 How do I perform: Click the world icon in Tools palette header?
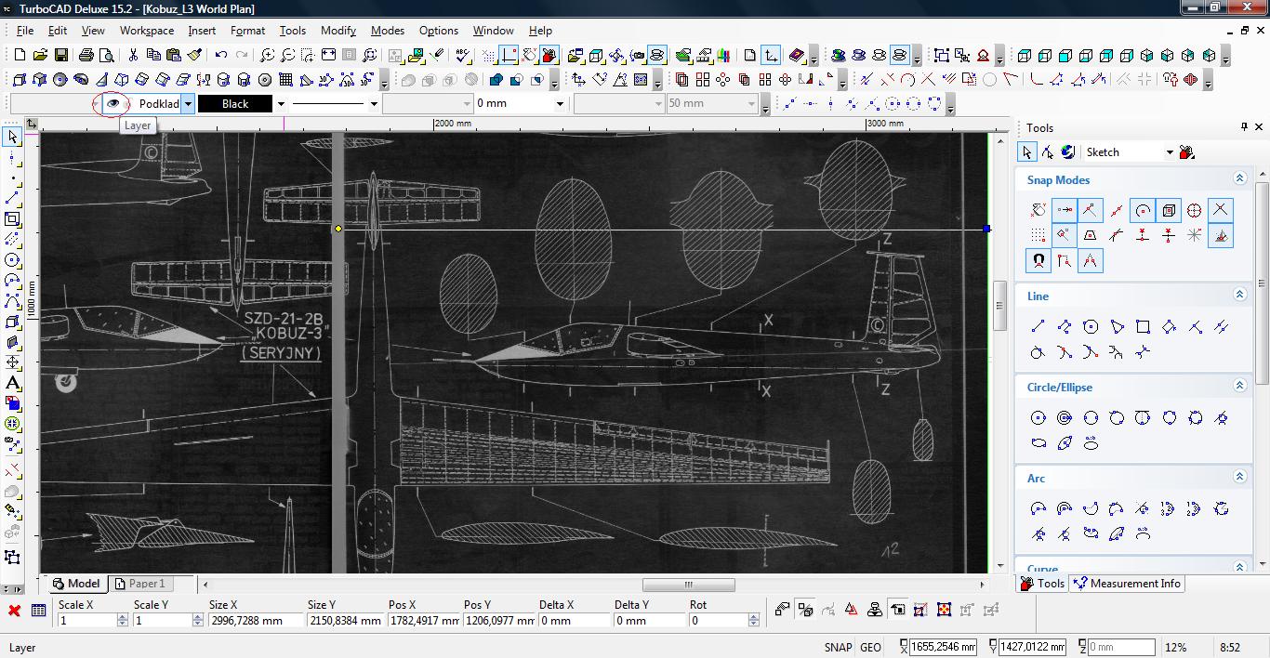(1068, 151)
